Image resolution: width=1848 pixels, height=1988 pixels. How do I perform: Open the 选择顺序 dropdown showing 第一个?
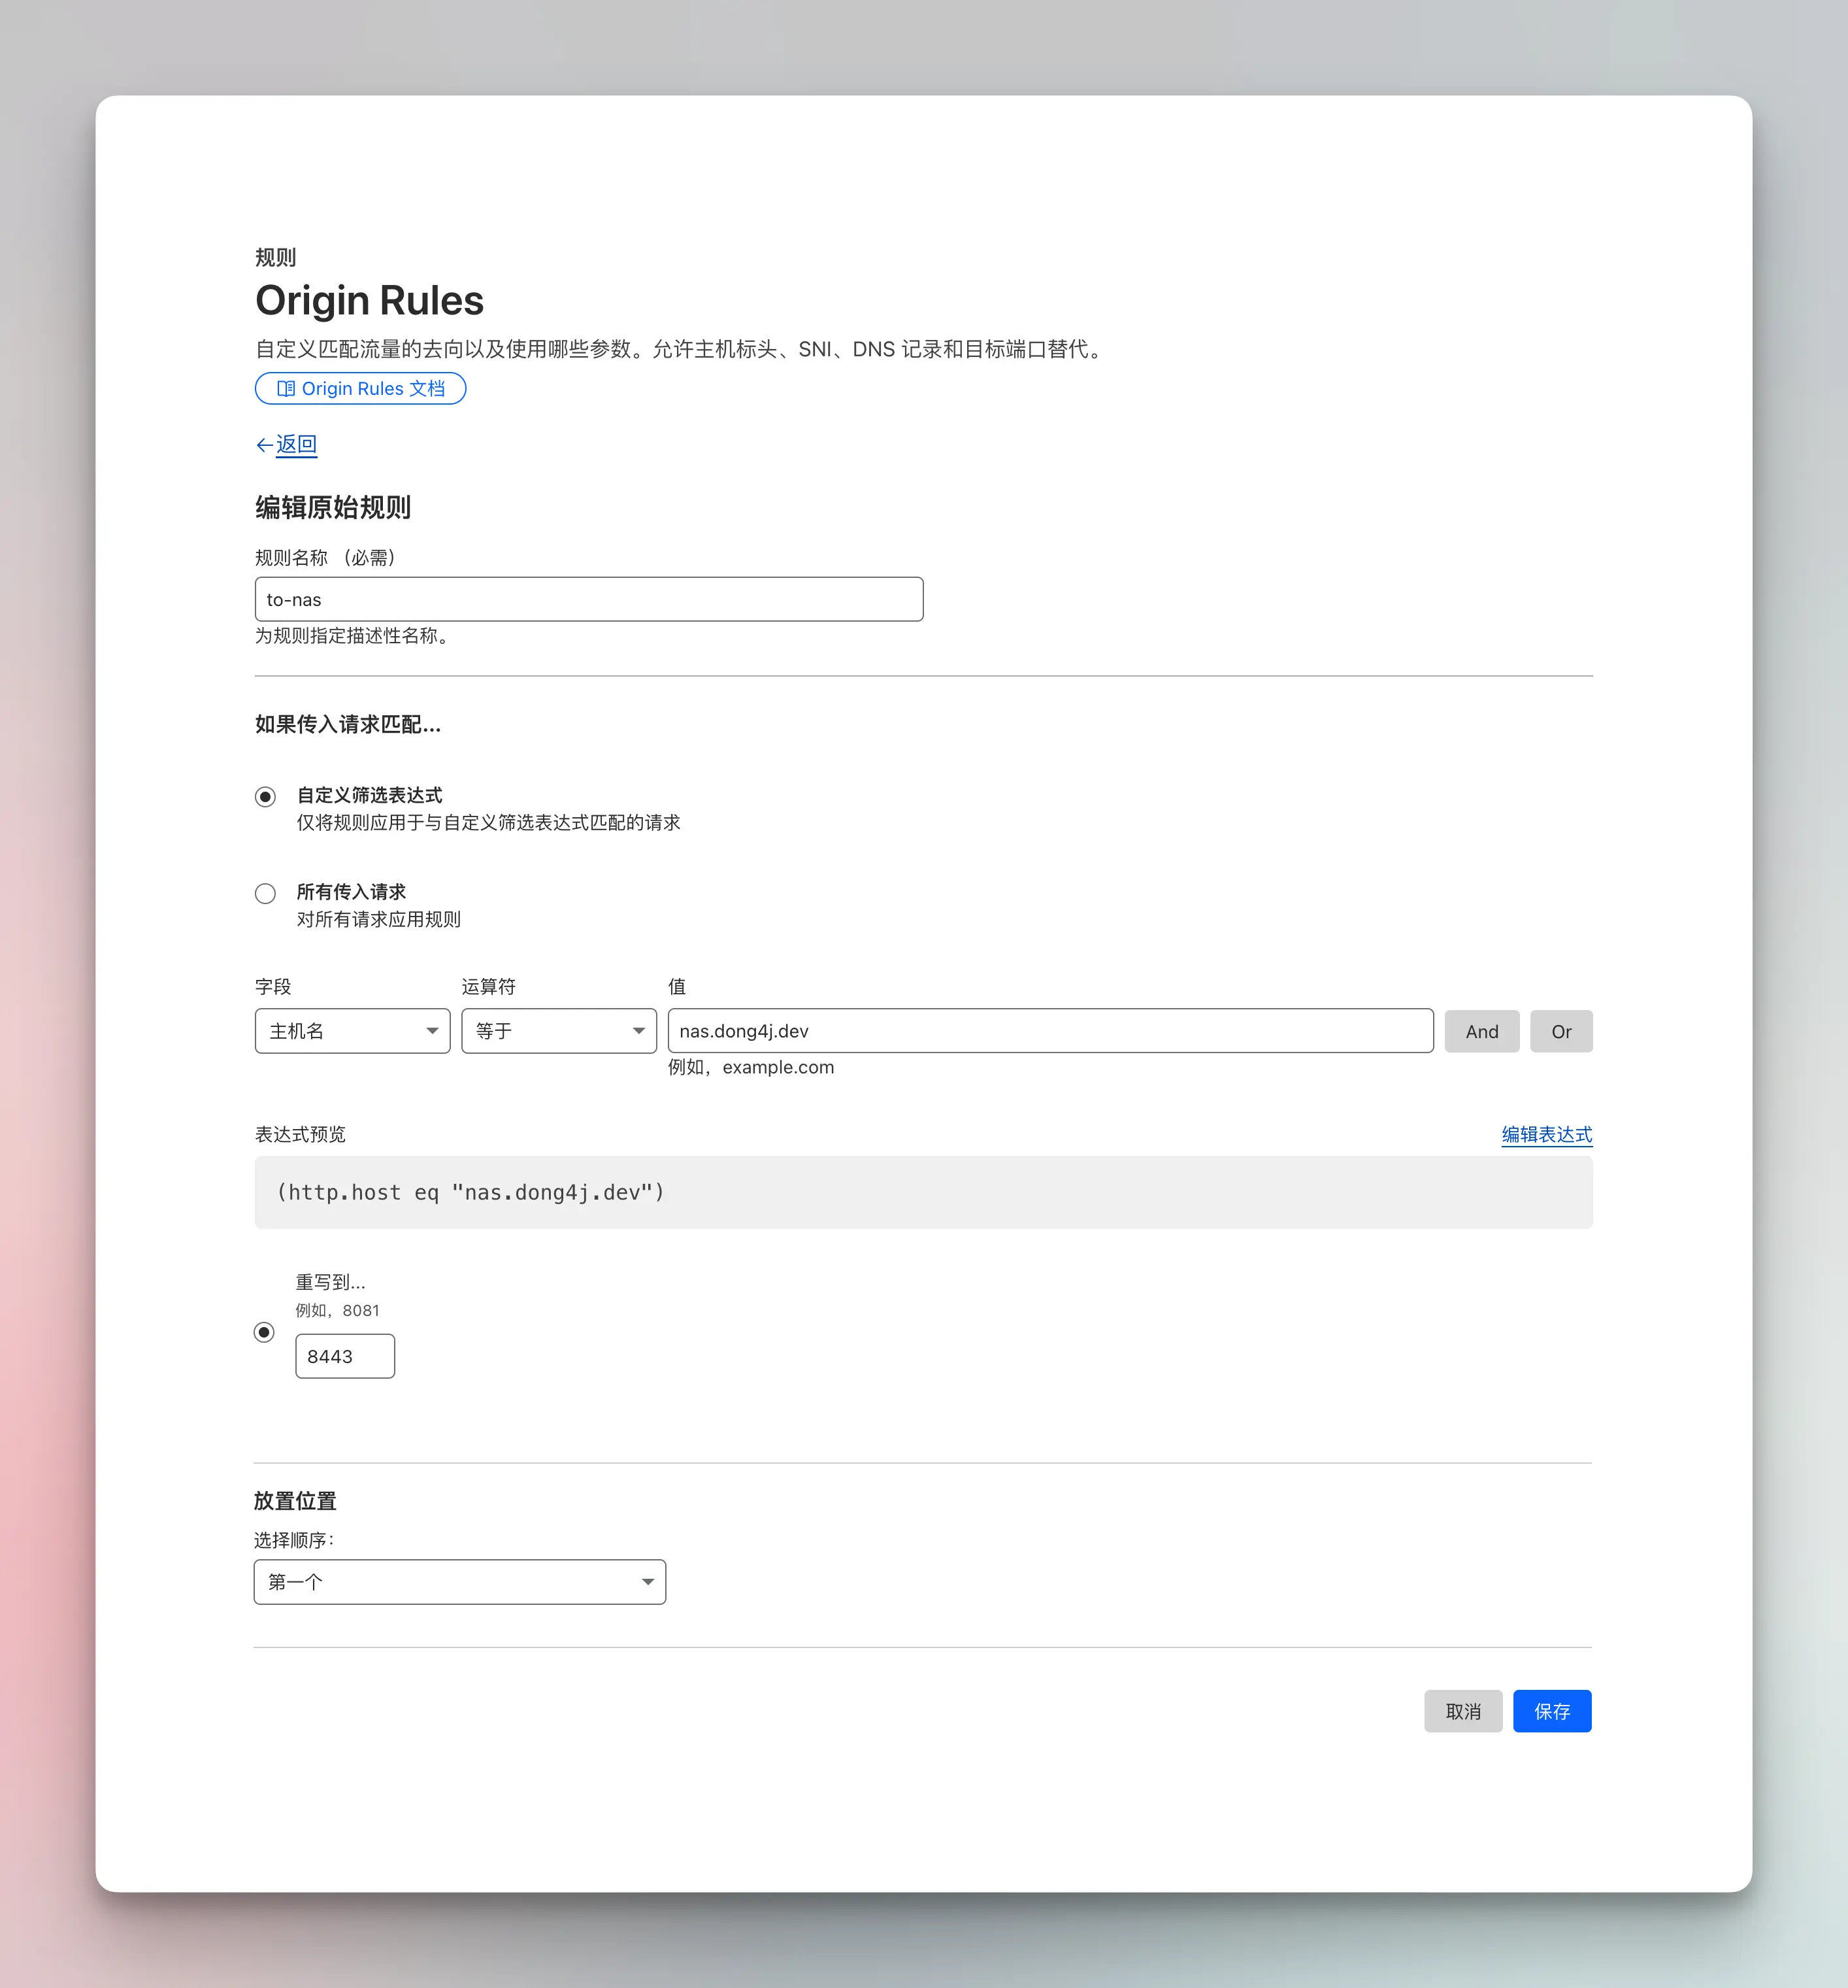tap(459, 1582)
